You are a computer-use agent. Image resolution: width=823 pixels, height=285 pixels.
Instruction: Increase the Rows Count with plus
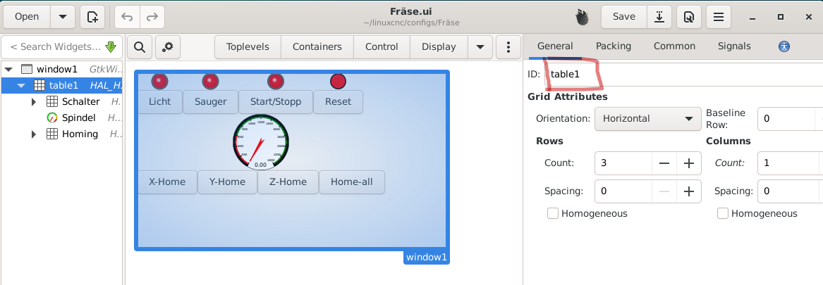689,163
